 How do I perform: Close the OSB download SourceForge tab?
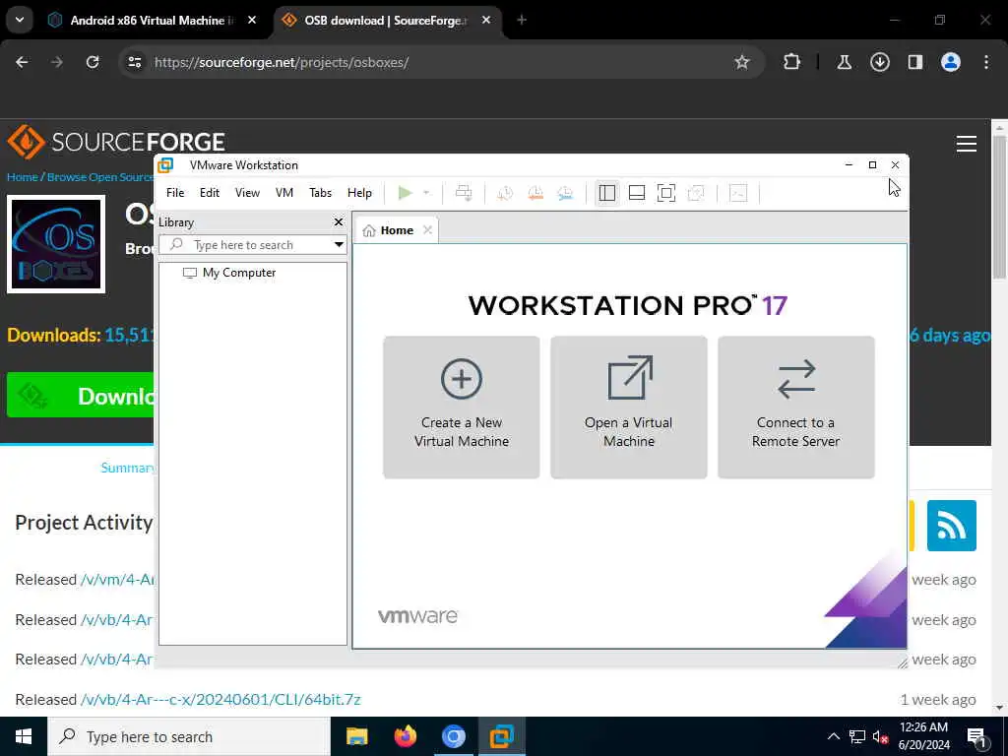tap(486, 21)
